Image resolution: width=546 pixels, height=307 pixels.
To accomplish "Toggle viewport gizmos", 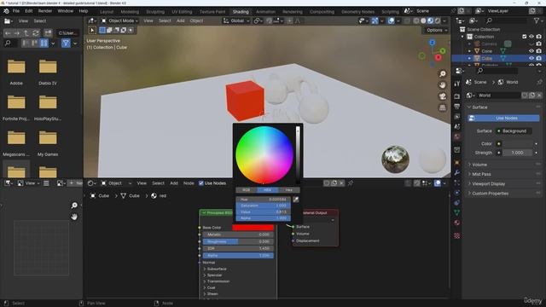I will (375, 20).
